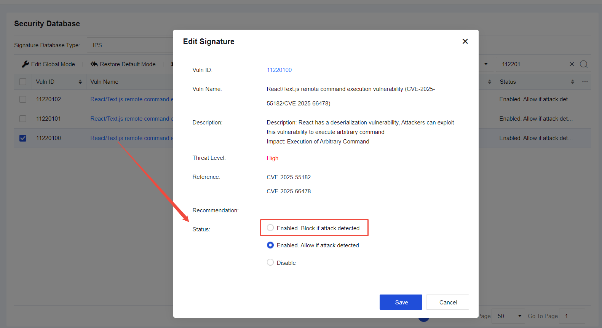The height and width of the screenshot is (328, 602).
Task: Click the Vuln ID cell 11220101
Action: click(x=48, y=119)
